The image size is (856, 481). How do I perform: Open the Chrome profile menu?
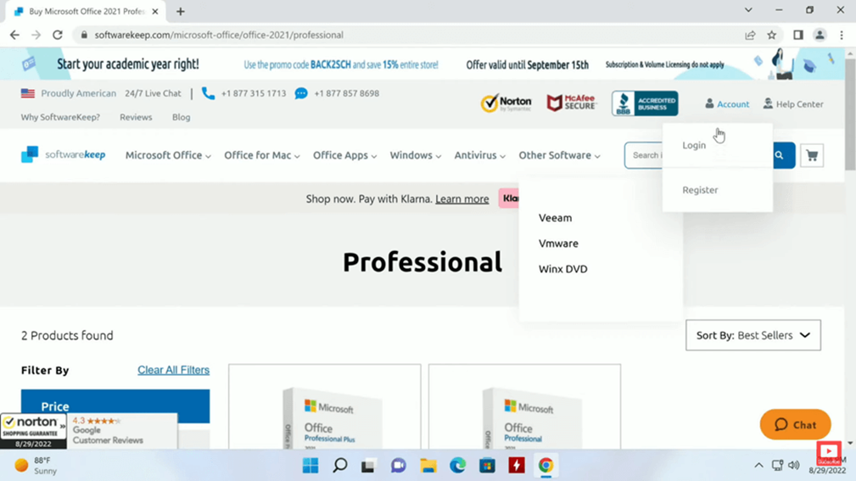point(820,35)
